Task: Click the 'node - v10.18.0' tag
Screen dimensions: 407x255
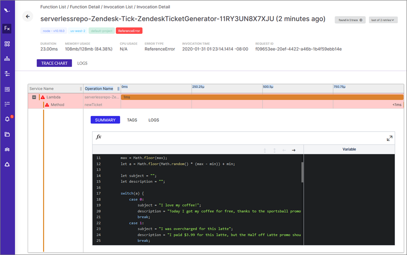Action: 54,31
